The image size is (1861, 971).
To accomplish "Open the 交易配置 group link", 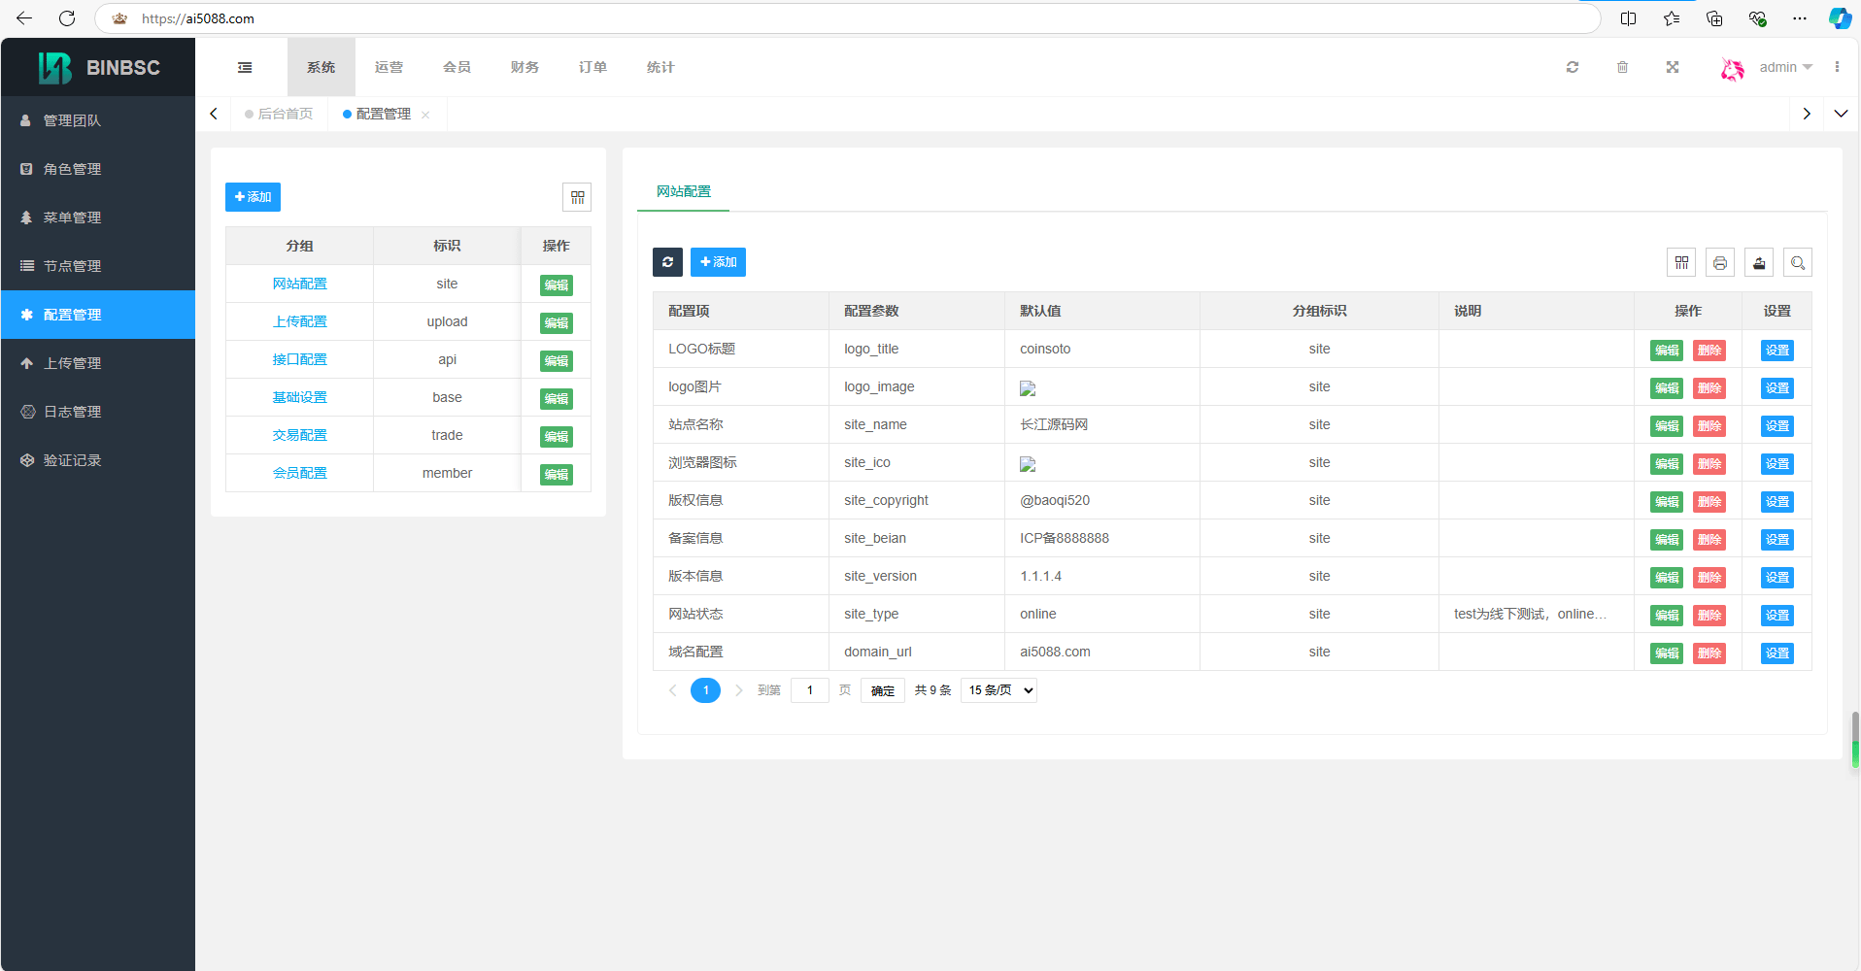I will pos(299,435).
